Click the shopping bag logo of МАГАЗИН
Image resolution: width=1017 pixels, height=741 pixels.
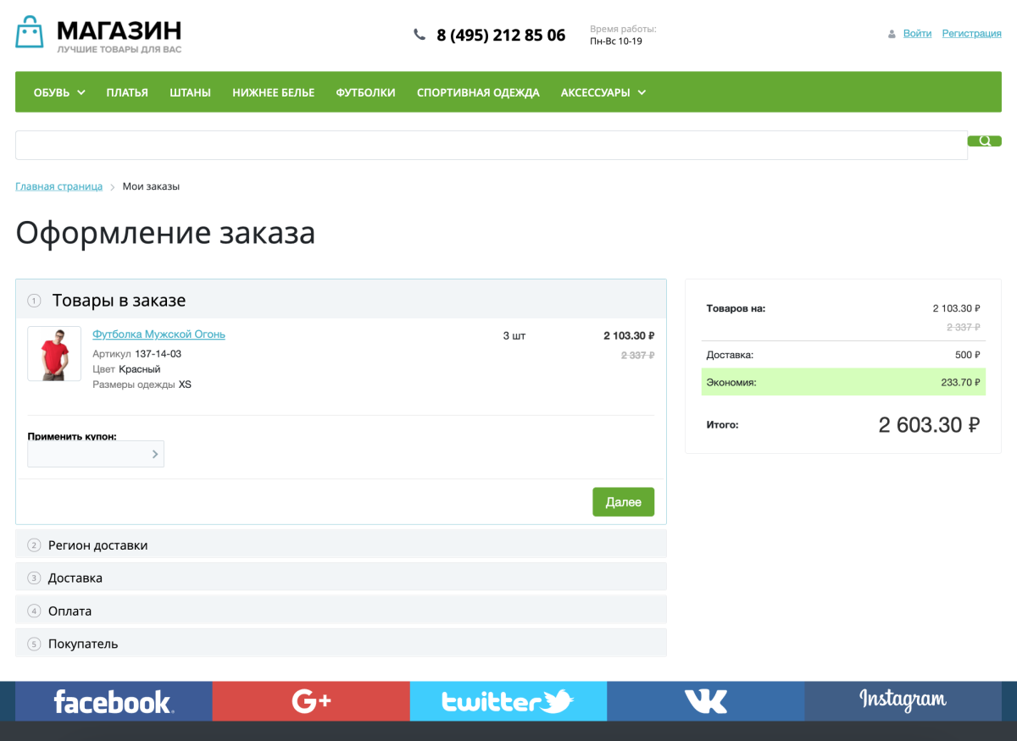pyautogui.click(x=30, y=32)
